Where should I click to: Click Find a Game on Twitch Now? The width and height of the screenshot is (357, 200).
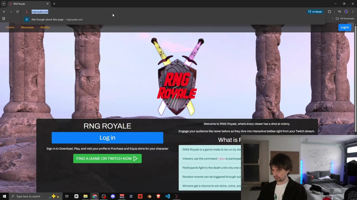coord(107,159)
